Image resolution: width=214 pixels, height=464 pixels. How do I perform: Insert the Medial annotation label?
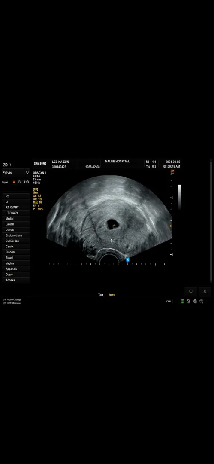(16, 219)
